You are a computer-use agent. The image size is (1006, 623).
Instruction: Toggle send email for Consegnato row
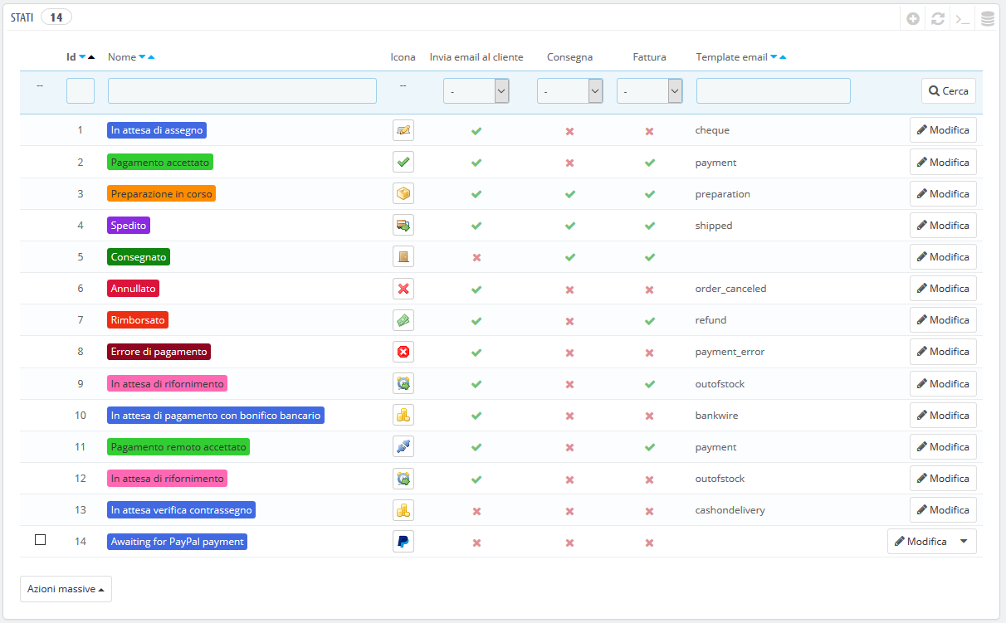(x=476, y=257)
